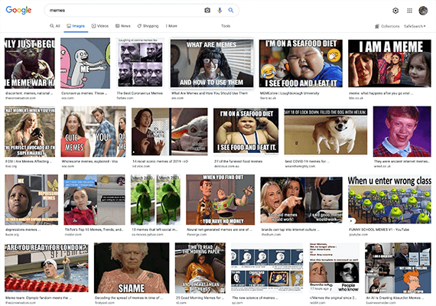Click 'meme: what happens after you go viral' caption

[x=381, y=93]
